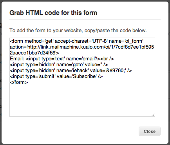Click the 'Email:' label in the code
This screenshot has height=145, width=170.
tap(17, 59)
